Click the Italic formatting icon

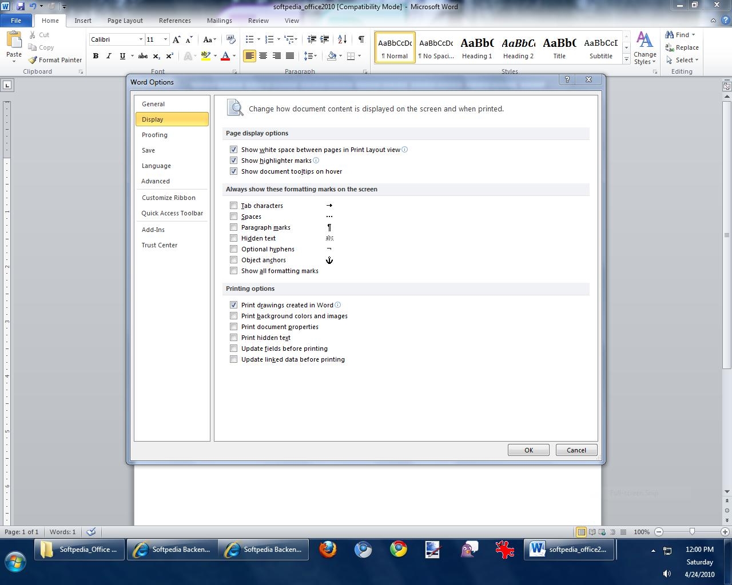(x=109, y=56)
